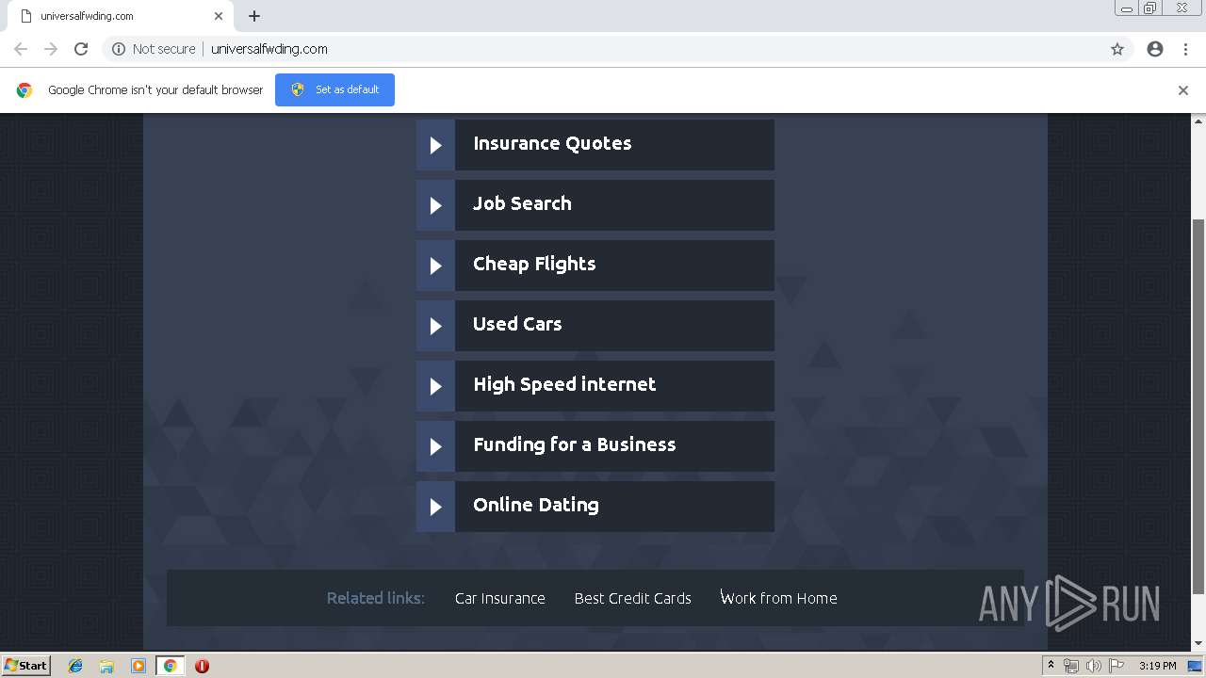The image size is (1206, 678).
Task: Show hidden system tray icons
Action: coord(1051,666)
